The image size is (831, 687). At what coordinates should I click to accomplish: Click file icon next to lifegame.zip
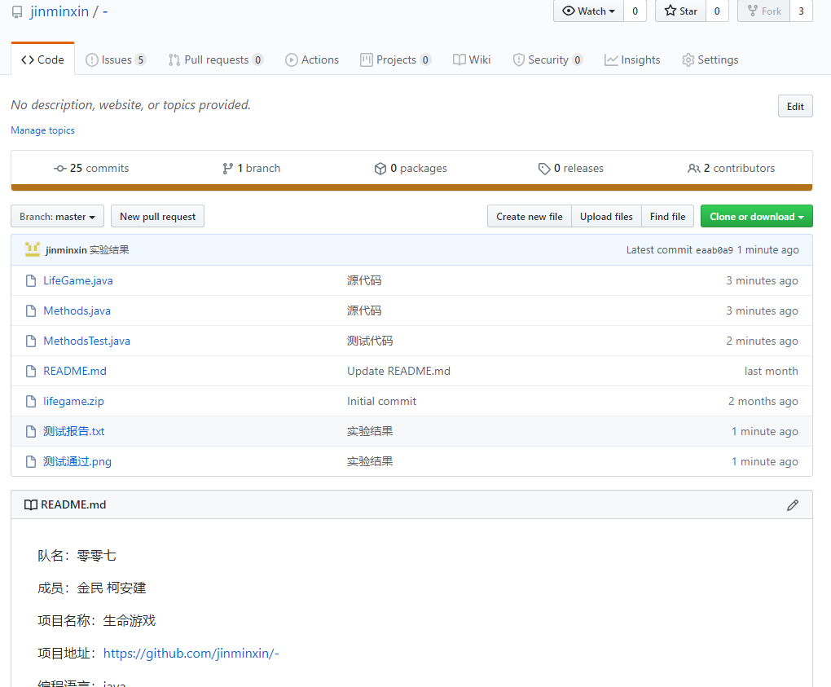tap(31, 401)
